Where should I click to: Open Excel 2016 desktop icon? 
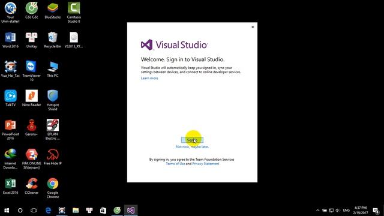click(10, 185)
